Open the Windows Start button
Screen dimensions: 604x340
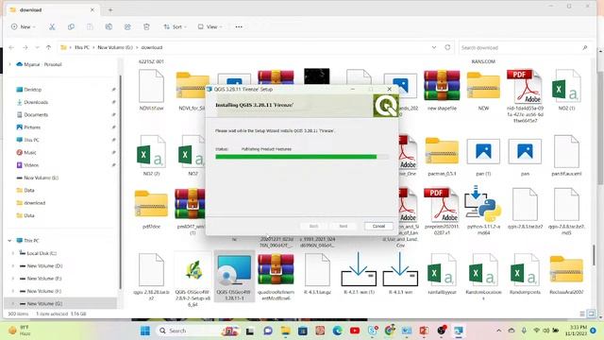[x=145, y=331]
